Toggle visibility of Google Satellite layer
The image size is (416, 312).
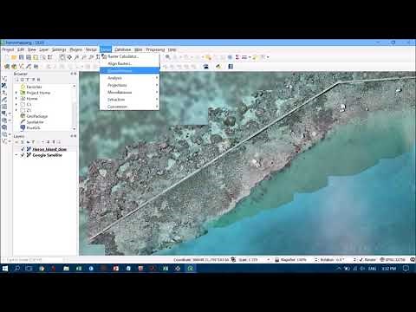pyautogui.click(x=23, y=155)
